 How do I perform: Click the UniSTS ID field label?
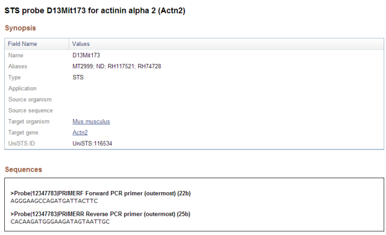click(x=22, y=144)
